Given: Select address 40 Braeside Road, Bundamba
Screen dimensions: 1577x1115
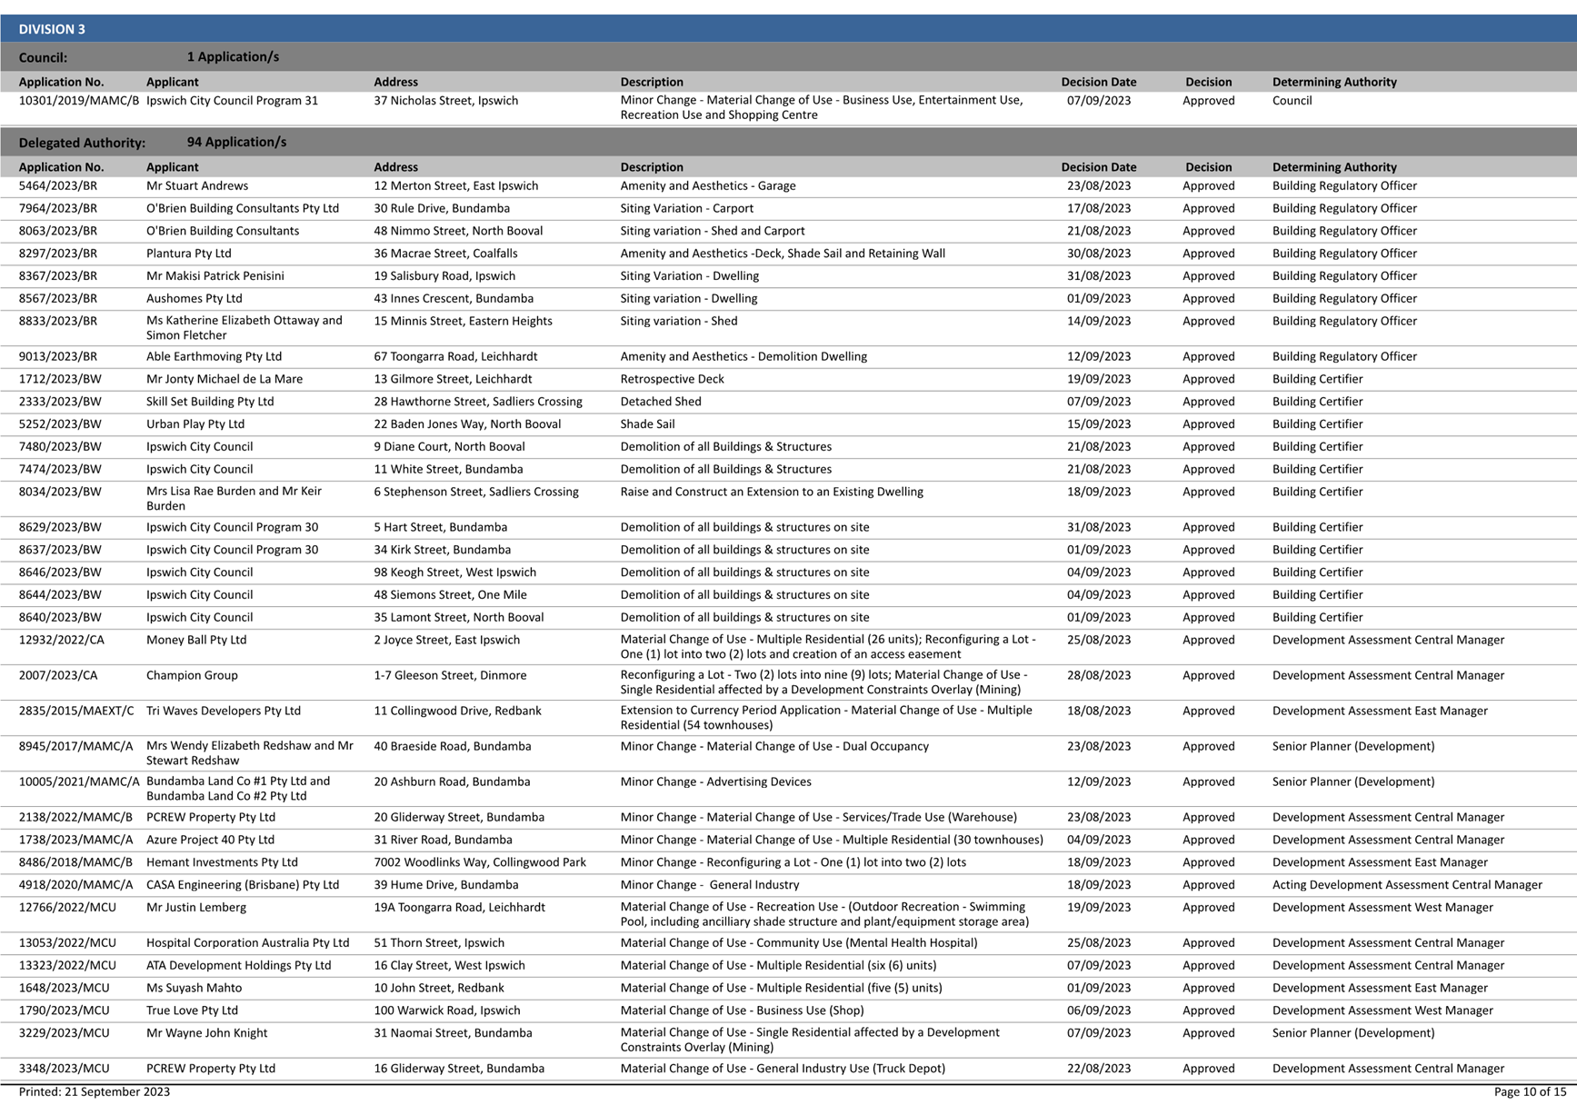Looking at the screenshot, I should 453,747.
